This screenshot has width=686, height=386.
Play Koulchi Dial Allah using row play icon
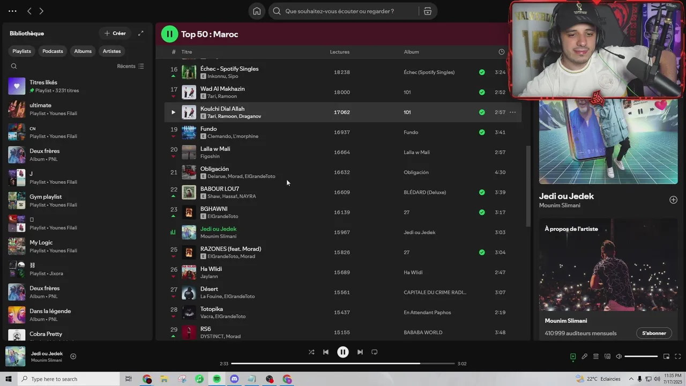173,112
